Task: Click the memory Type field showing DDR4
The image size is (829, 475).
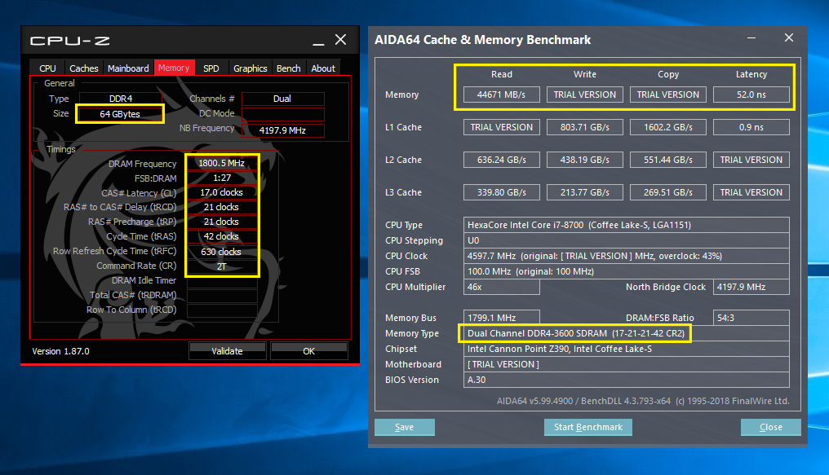Action: point(121,99)
